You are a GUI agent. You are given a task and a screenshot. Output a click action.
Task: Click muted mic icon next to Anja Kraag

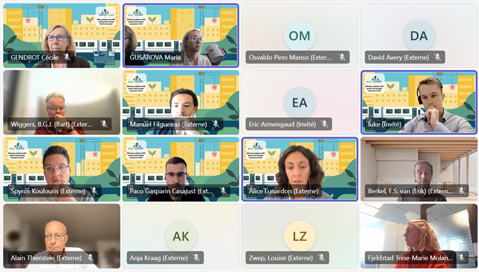click(196, 258)
